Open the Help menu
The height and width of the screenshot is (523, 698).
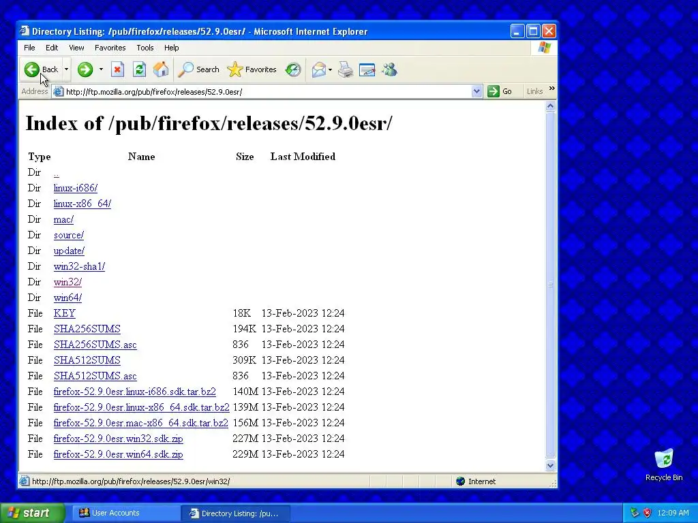pos(171,48)
